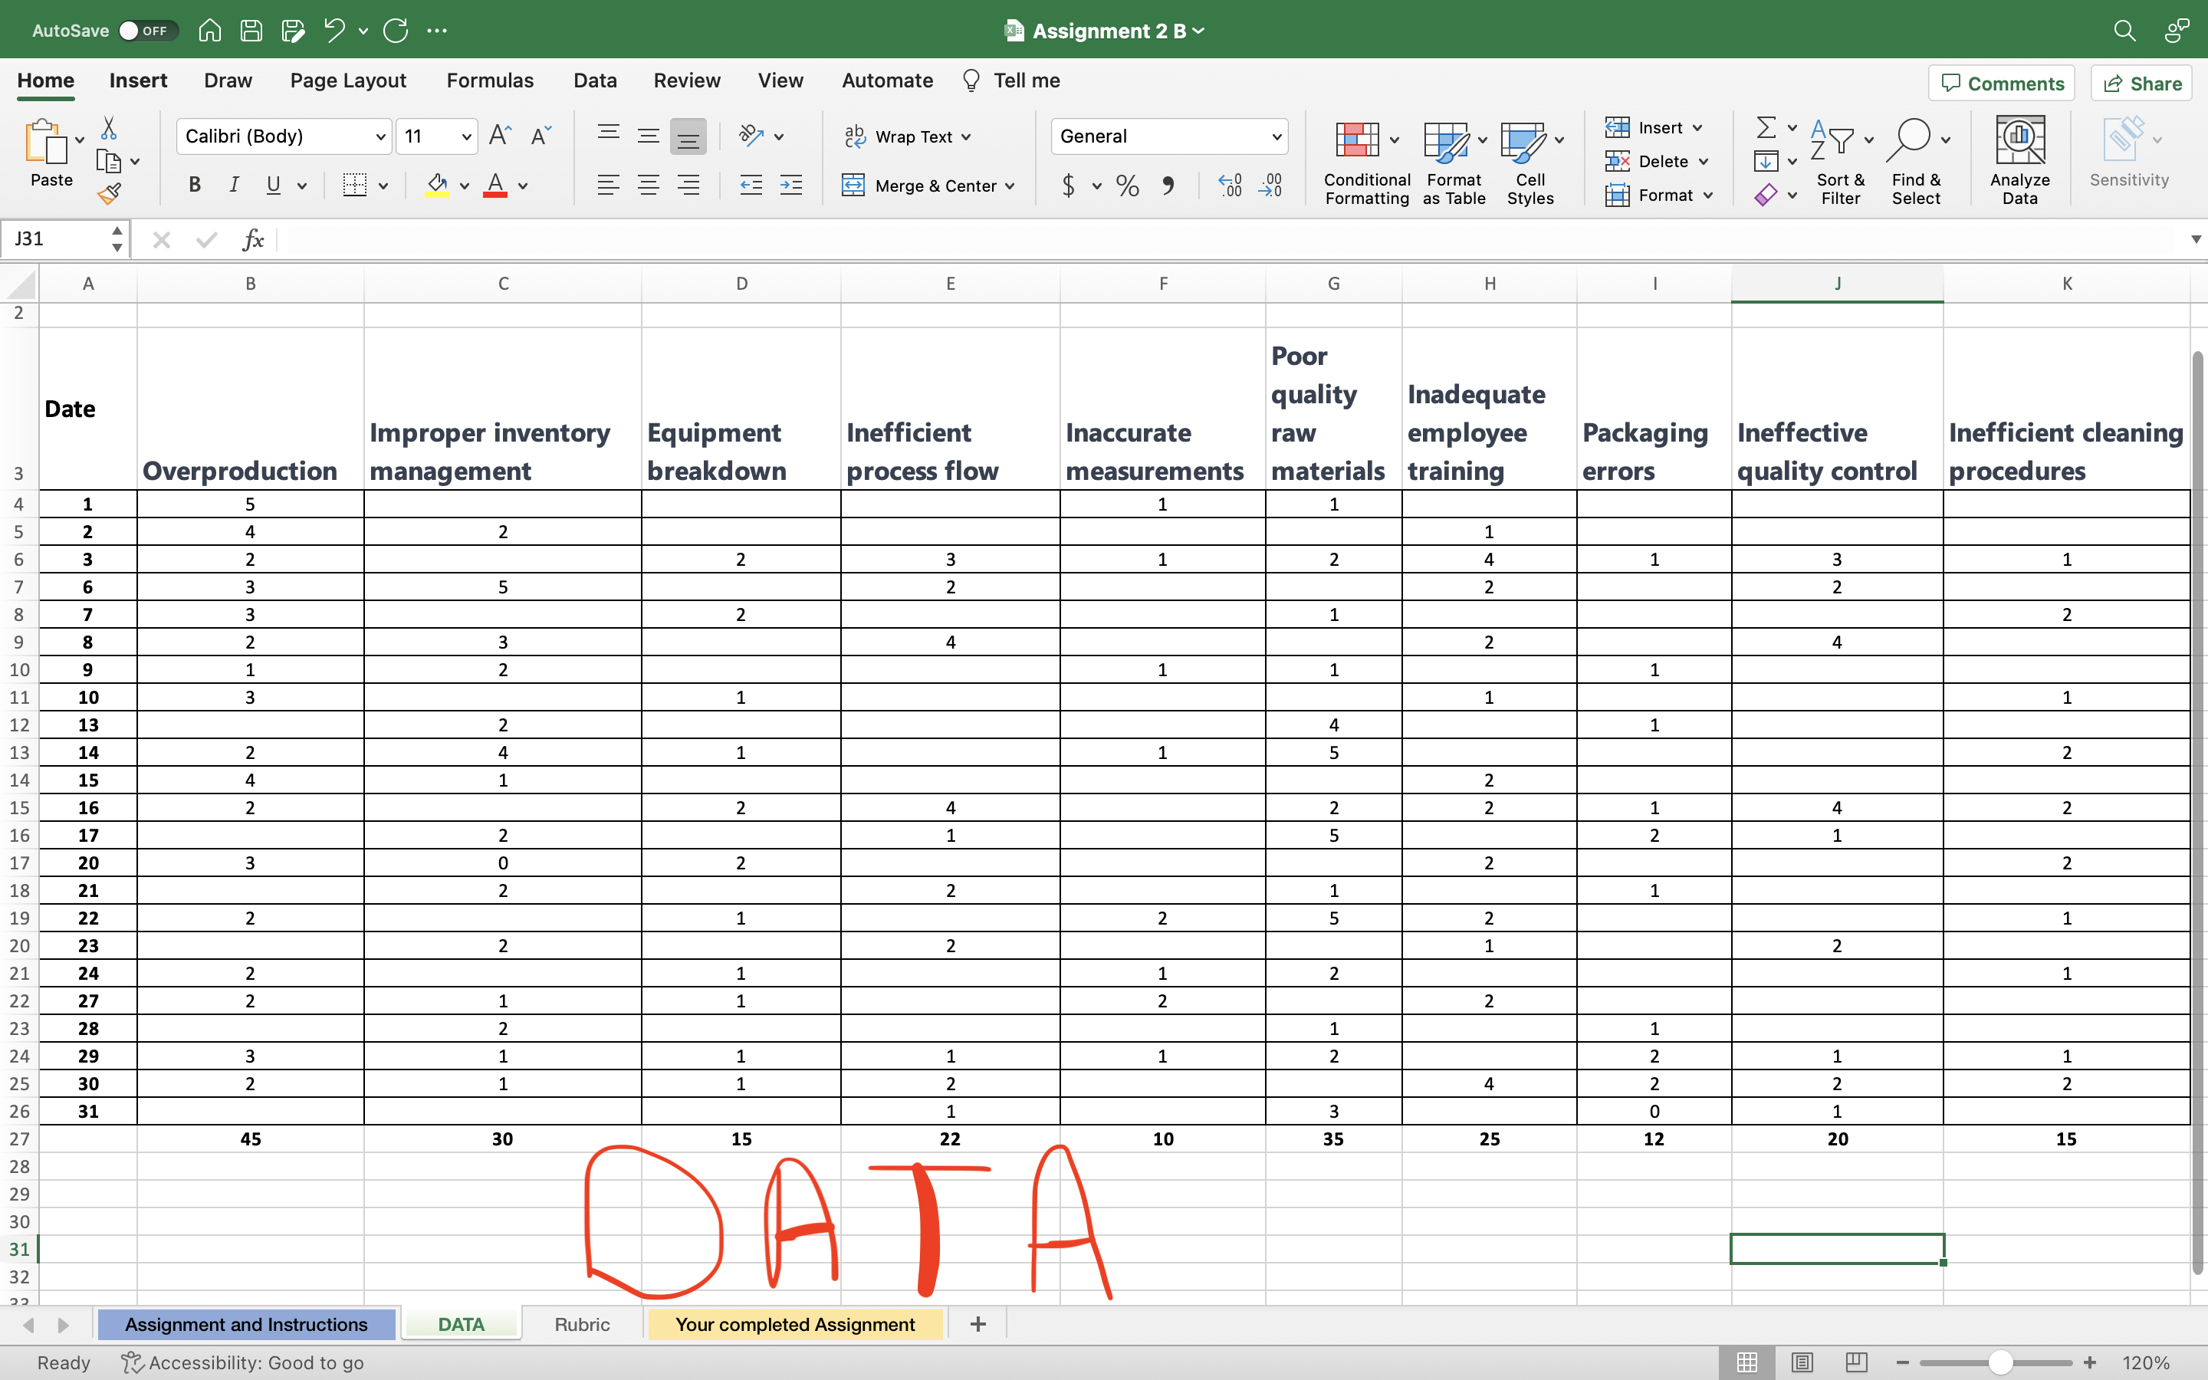Image resolution: width=2208 pixels, height=1380 pixels.
Task: Click the Share button
Action: point(2141,82)
